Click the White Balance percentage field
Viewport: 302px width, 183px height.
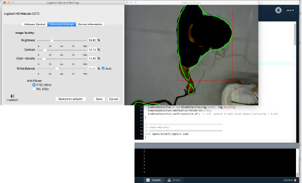tap(92, 68)
